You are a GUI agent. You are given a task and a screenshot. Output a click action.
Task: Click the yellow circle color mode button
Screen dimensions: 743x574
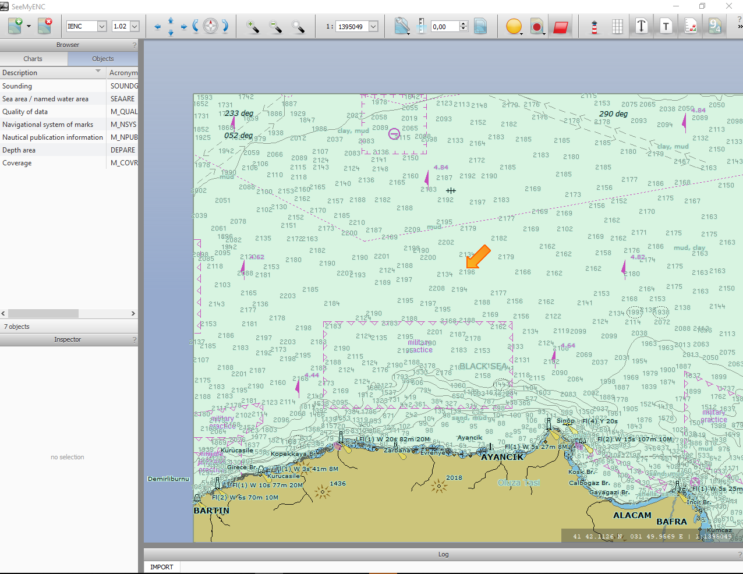(x=513, y=26)
